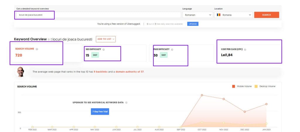
Task: Click the help icon next to Cost Per Click
Action: (245, 49)
